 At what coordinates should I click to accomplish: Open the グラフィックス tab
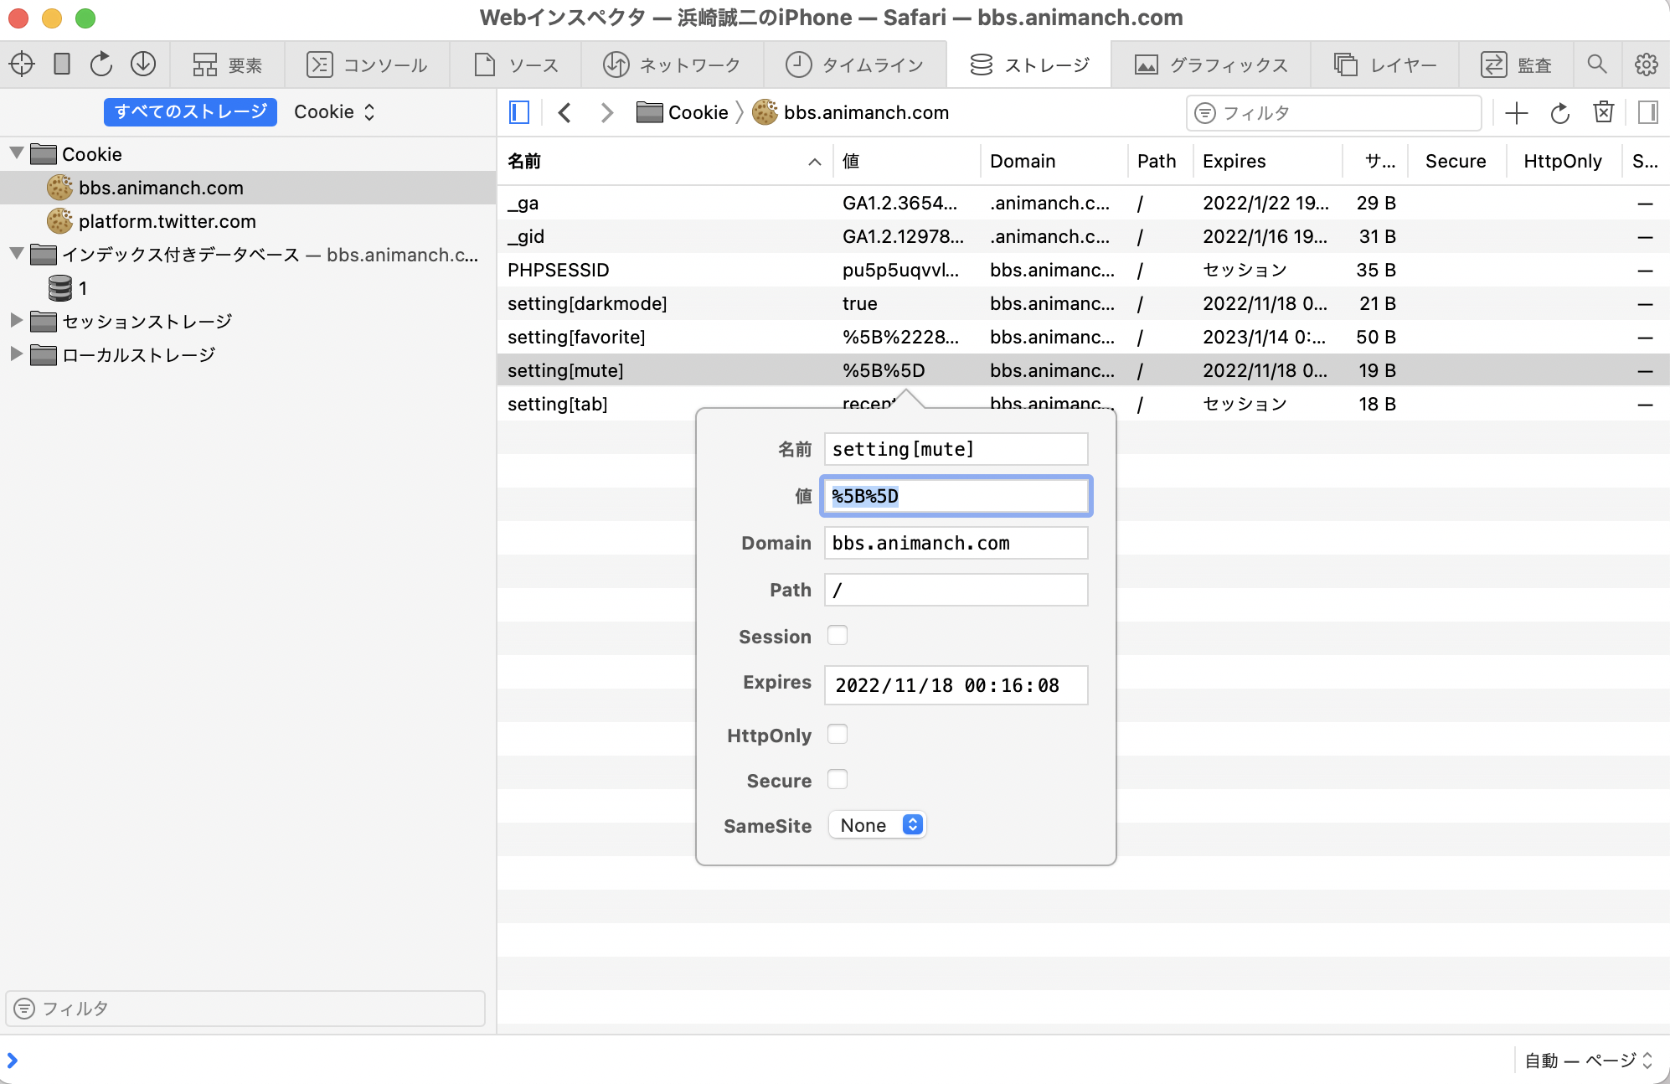pyautogui.click(x=1211, y=65)
